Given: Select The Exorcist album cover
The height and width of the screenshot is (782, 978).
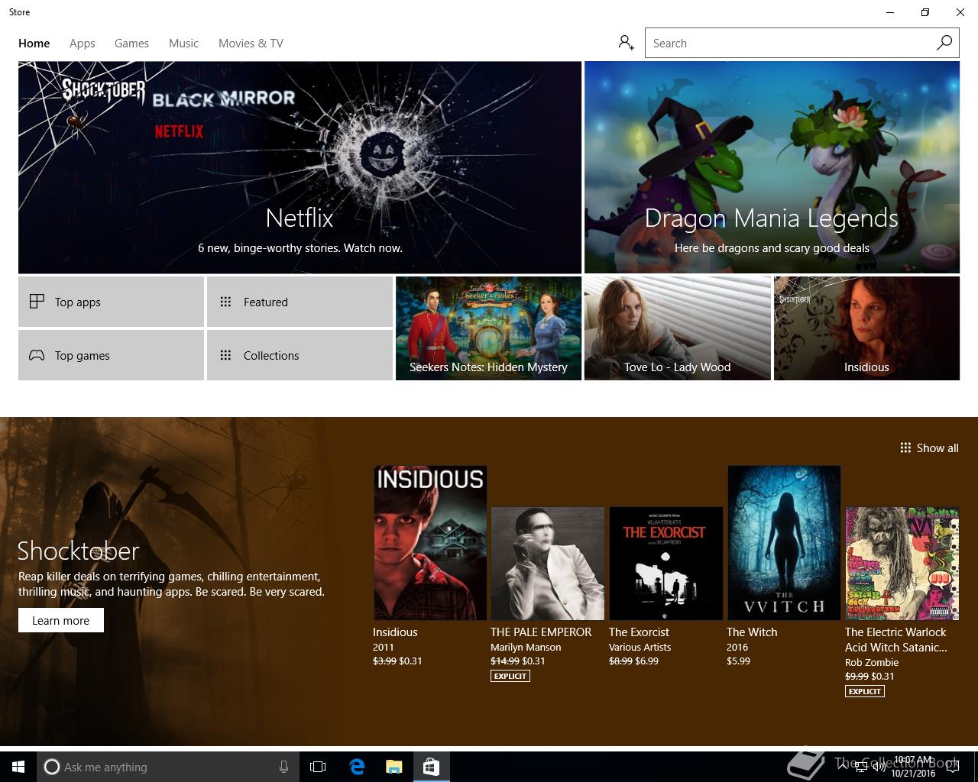Looking at the screenshot, I should [665, 564].
